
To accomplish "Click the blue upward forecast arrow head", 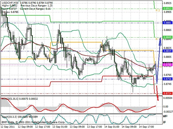I will coord(160,41).
